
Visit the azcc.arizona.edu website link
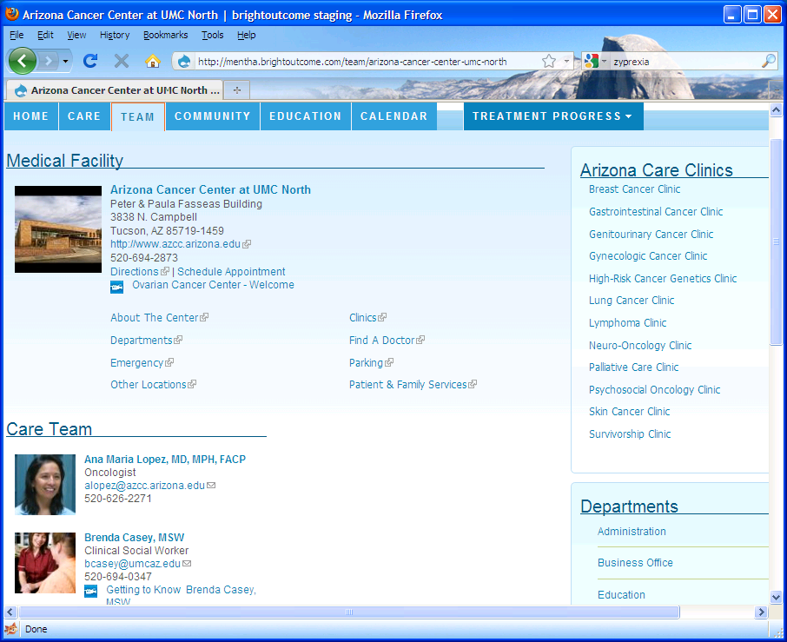(x=175, y=244)
